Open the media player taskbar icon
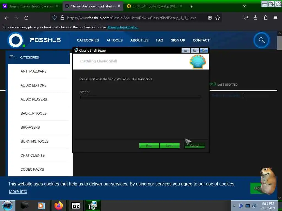This screenshot has width=282, height=211. pyautogui.click(x=41, y=206)
